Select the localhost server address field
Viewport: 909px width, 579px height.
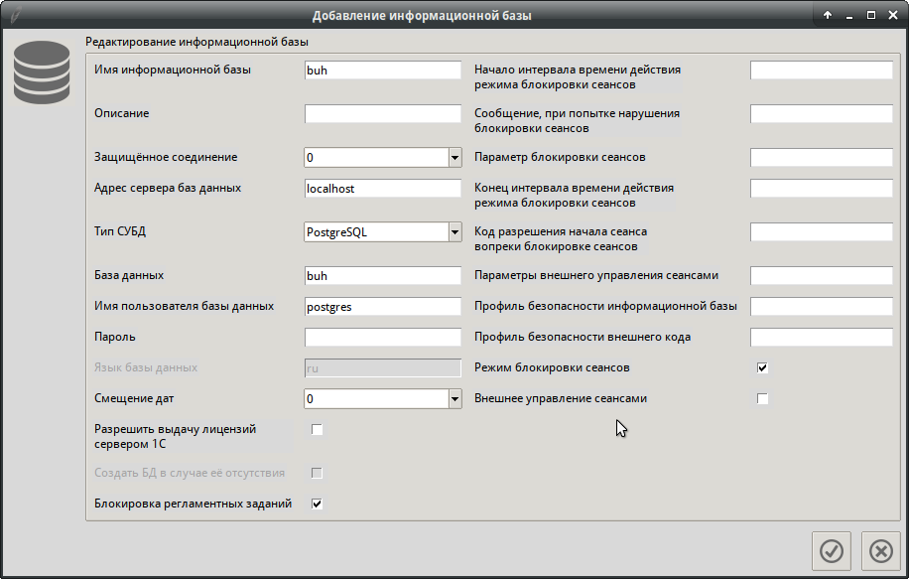click(381, 188)
